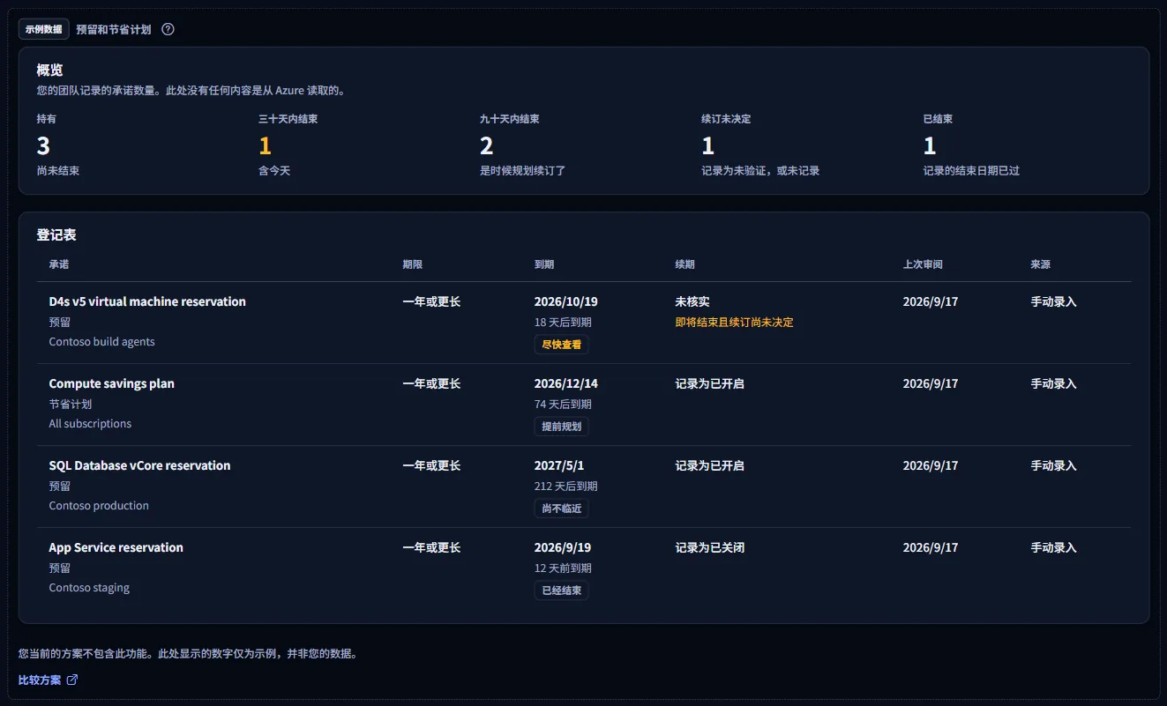Click the 示例数据 badge

click(44, 29)
